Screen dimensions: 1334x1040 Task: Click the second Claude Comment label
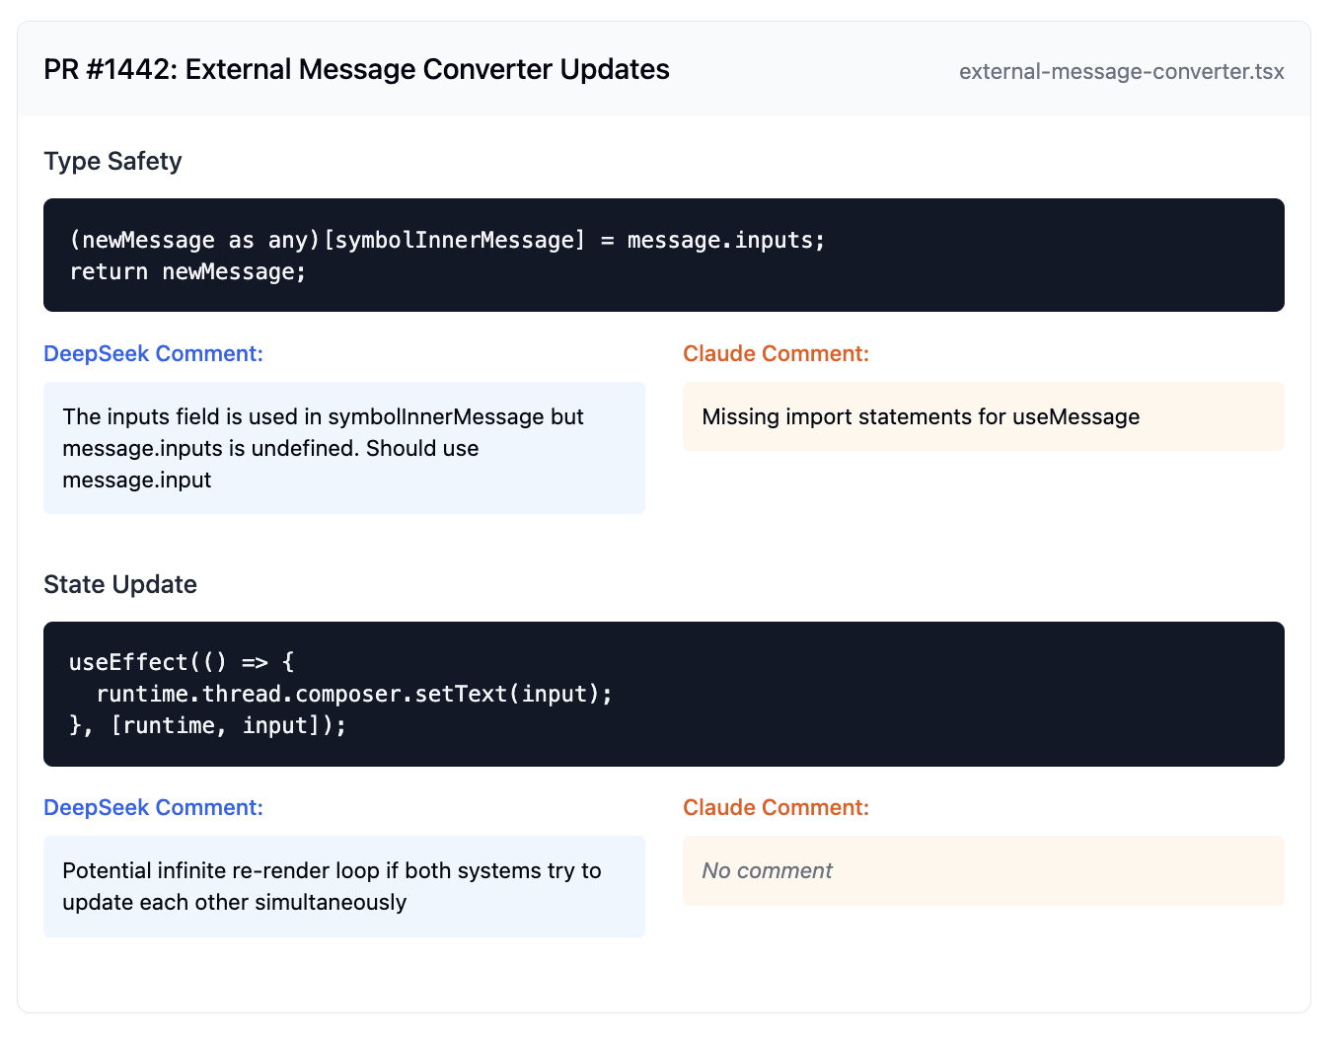coord(776,807)
